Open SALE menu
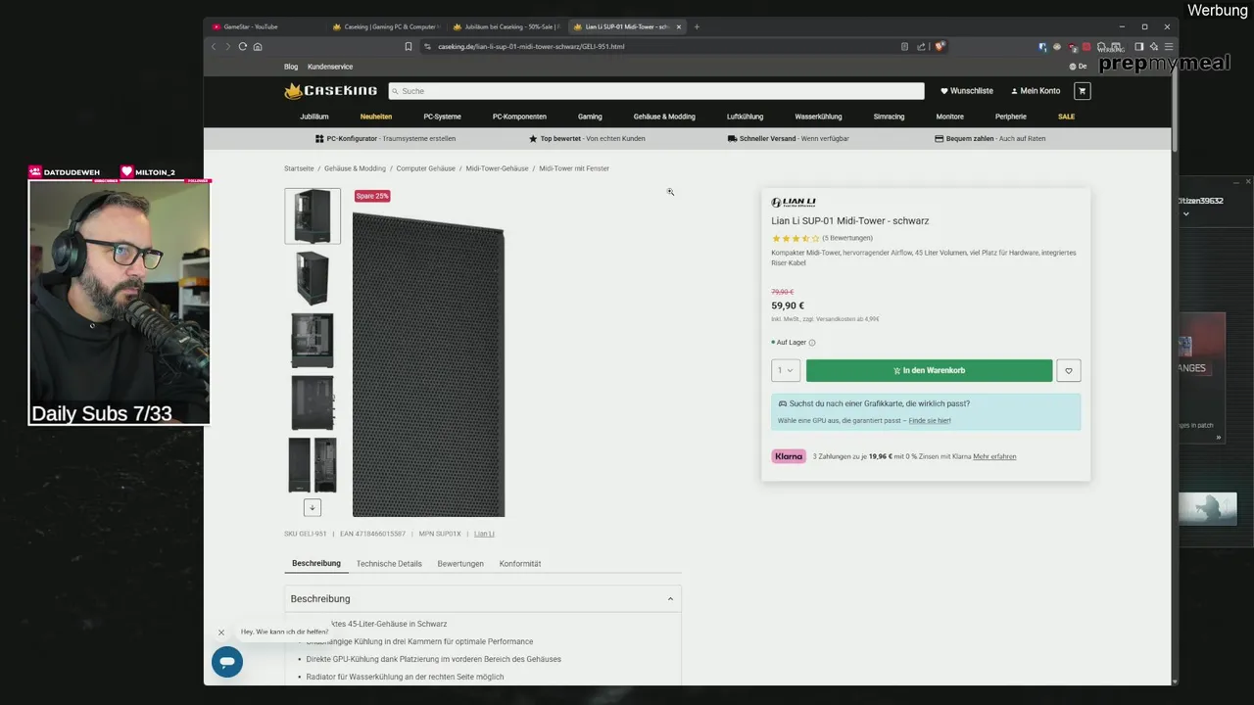 point(1066,117)
